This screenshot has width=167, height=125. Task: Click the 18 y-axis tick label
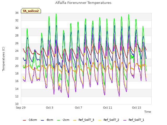[17, 74]
